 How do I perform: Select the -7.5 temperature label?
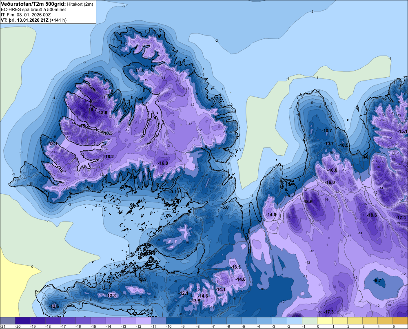coord(111,279)
